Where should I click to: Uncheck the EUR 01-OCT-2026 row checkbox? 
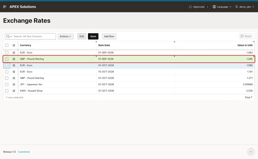click(x=7, y=65)
